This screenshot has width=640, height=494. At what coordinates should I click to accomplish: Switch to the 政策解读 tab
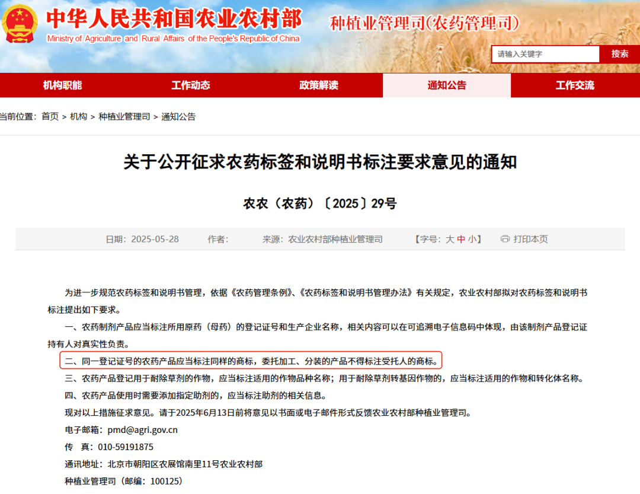(x=319, y=85)
